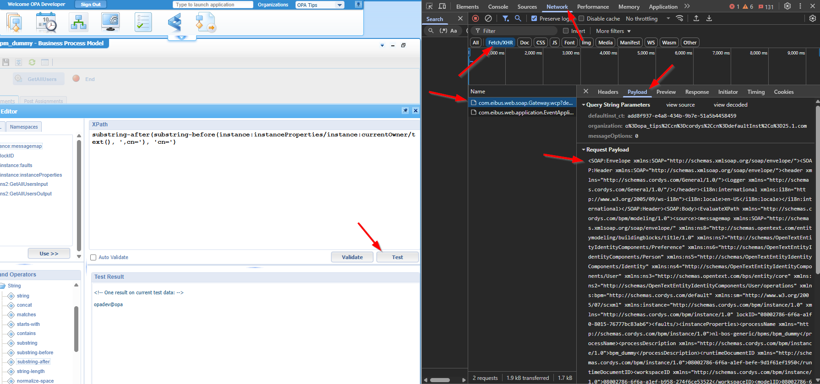Click the pin icon beside OPA Tips
Screen dimensions: 820x384
click(x=358, y=5)
